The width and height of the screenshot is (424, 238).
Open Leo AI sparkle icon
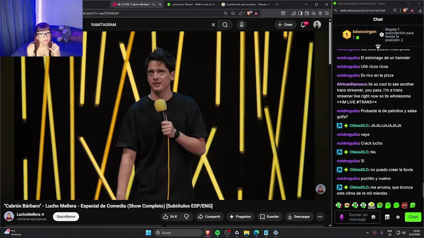pyautogui.click(x=313, y=13)
